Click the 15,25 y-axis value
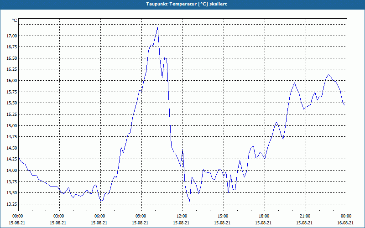365x228 pixels. click(12, 114)
